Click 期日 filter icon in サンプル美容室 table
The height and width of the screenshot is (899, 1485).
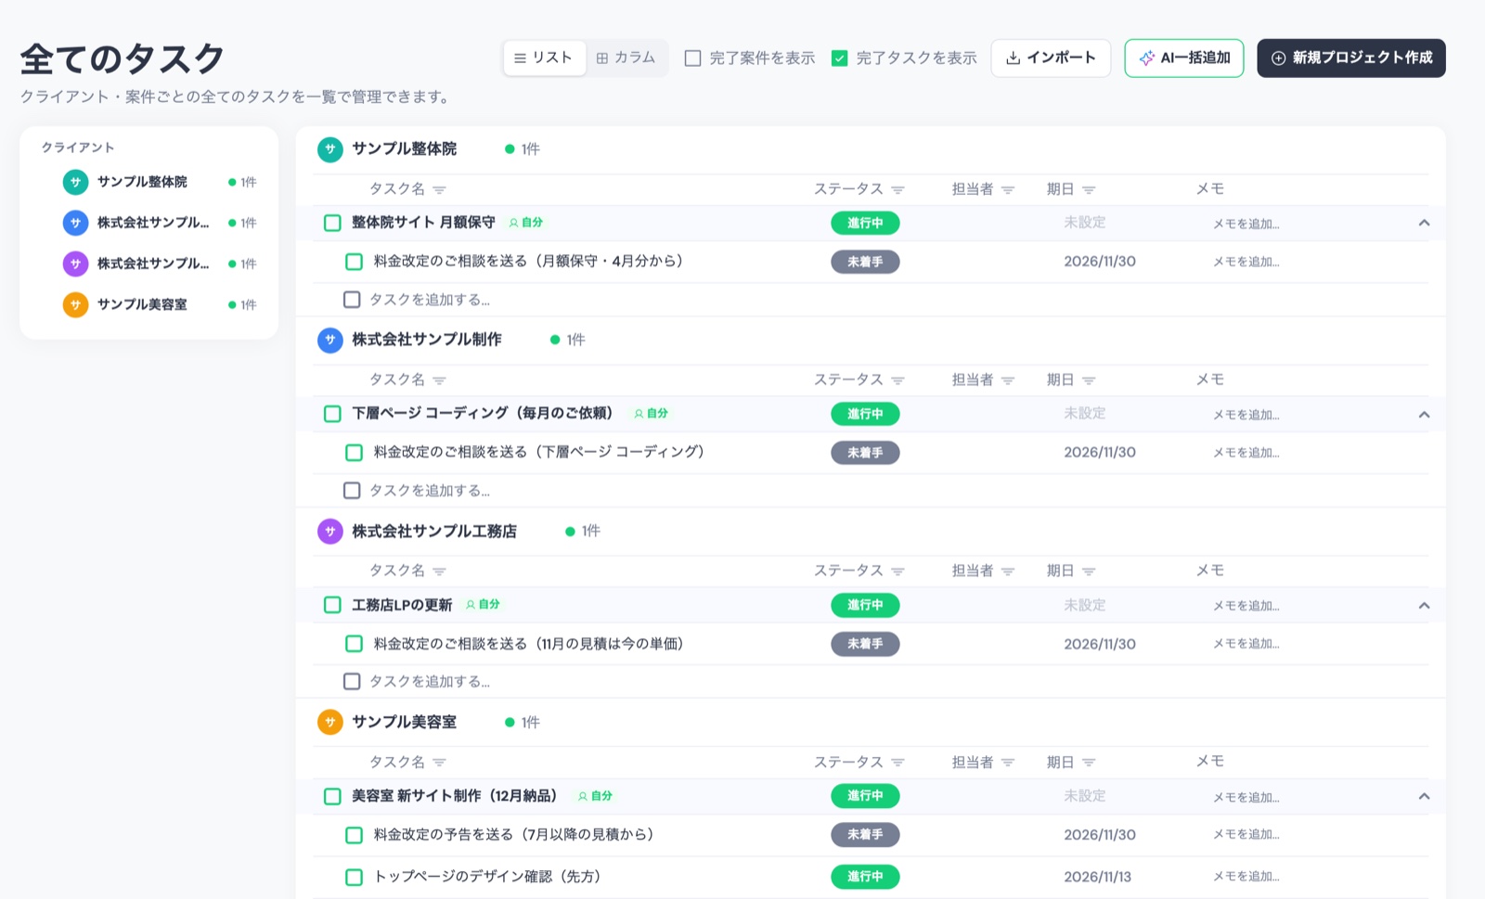tap(1090, 763)
